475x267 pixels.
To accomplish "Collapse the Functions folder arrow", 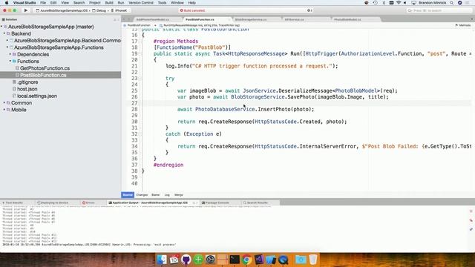I will pos(10,61).
